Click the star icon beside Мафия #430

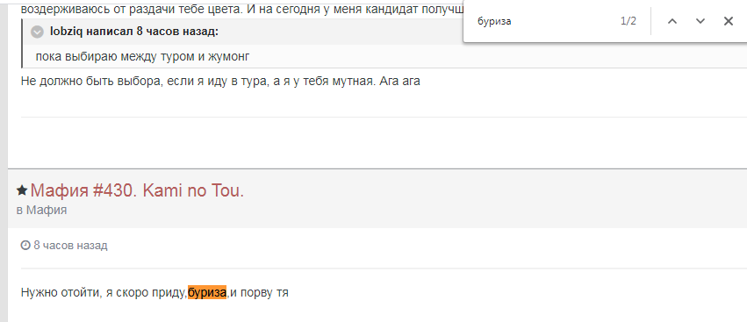coord(22,190)
